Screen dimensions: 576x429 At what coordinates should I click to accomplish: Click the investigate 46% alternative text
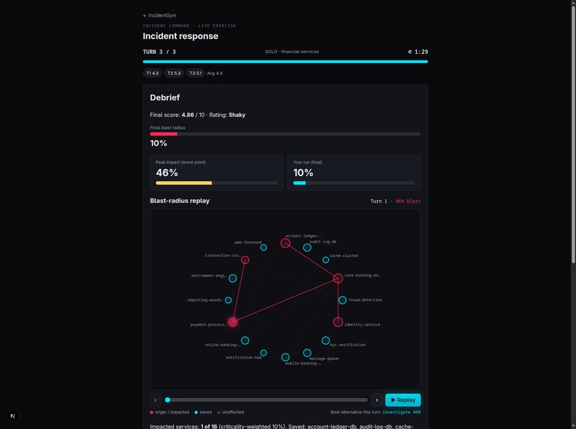[401, 412]
